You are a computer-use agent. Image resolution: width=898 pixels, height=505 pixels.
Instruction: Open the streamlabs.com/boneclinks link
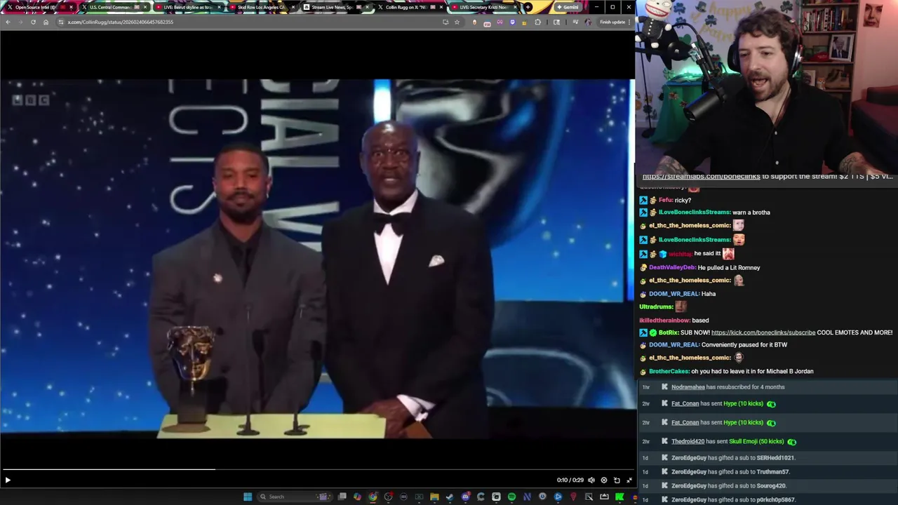[x=701, y=177]
